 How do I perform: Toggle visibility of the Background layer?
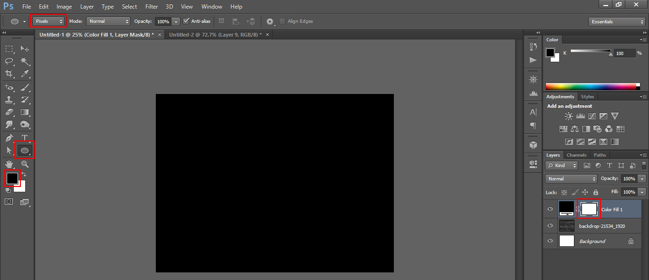point(550,241)
